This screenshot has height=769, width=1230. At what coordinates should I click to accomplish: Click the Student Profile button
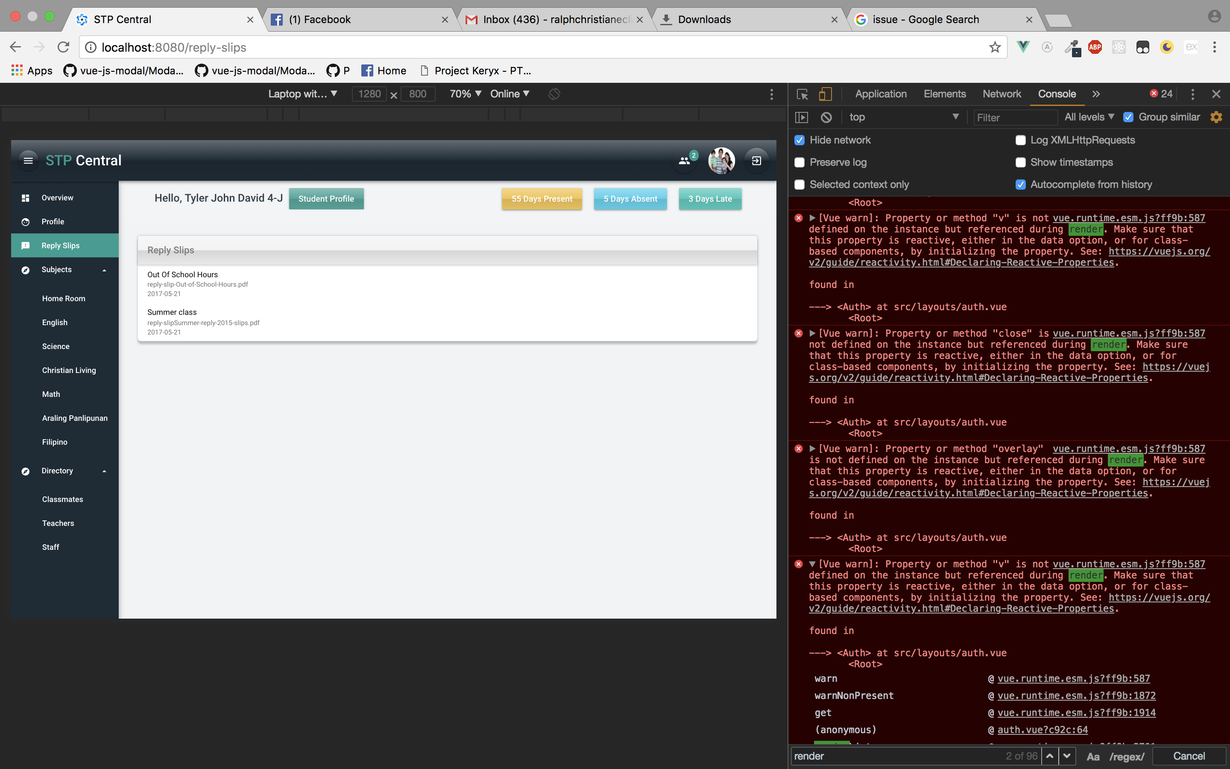pyautogui.click(x=326, y=198)
